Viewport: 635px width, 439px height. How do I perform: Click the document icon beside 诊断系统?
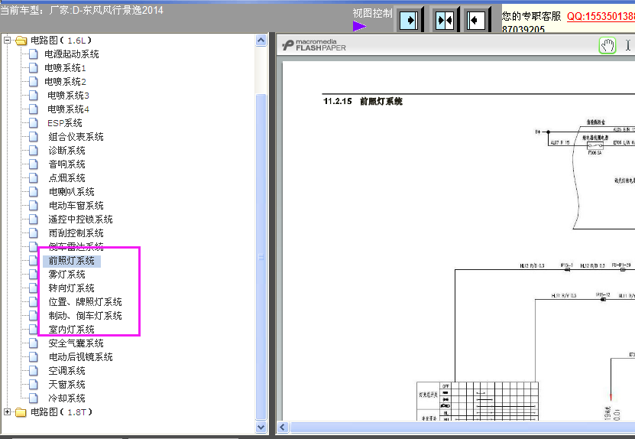tap(34, 151)
